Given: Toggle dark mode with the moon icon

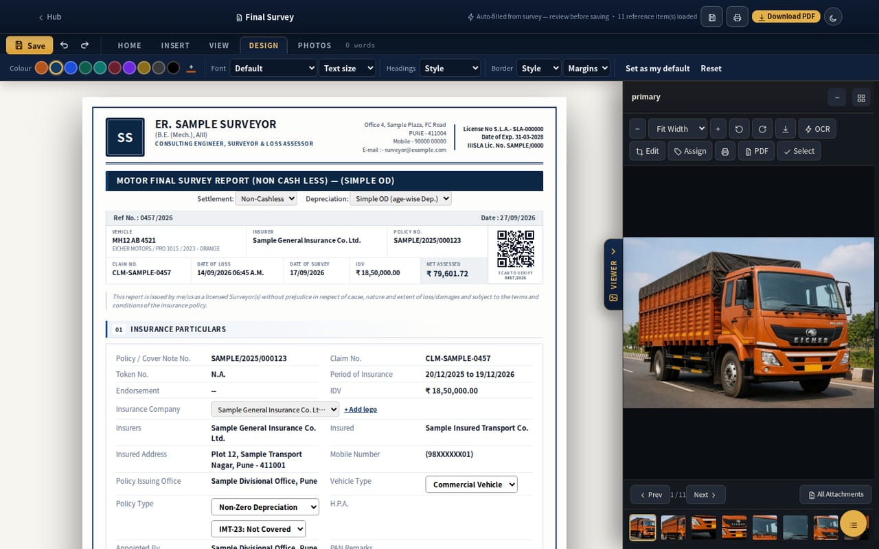Looking at the screenshot, I should tap(833, 17).
